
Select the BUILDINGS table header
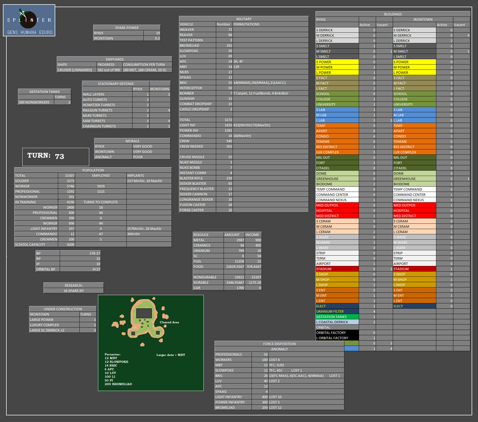[x=393, y=14]
